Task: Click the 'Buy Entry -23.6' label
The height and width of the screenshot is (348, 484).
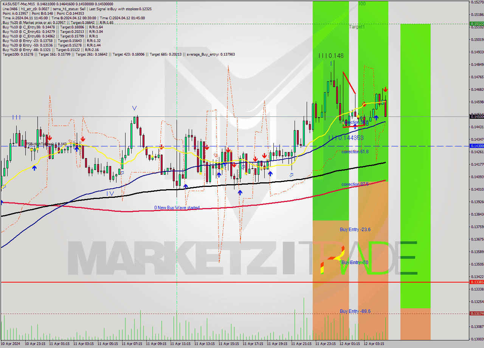Action: coord(355,230)
